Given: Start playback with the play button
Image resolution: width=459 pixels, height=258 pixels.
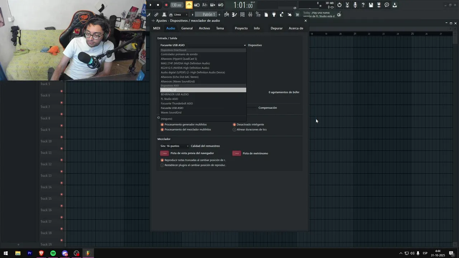Looking at the screenshot, I should tap(151, 5).
